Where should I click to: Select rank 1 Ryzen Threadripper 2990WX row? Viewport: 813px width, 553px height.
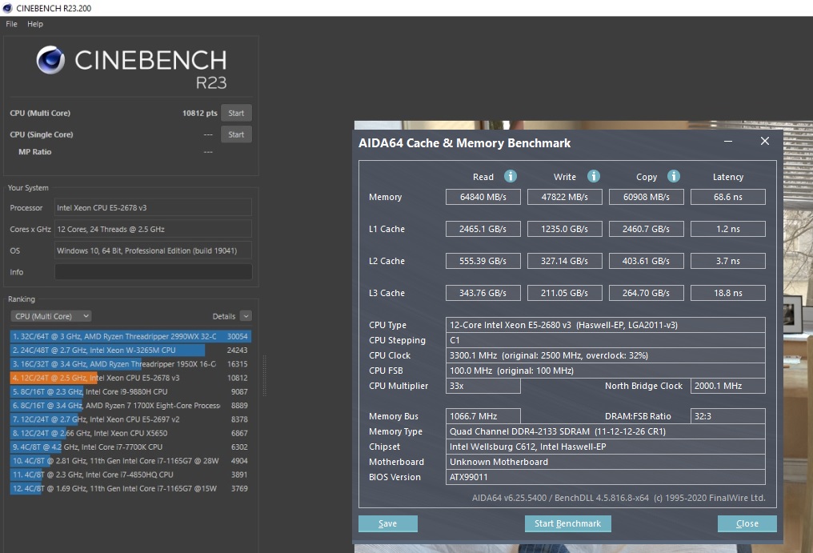(130, 336)
